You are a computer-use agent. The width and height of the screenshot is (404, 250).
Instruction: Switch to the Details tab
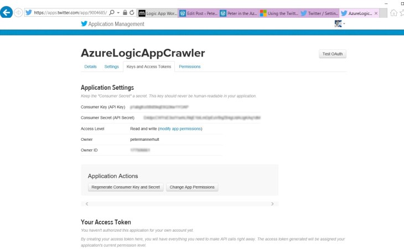90,67
